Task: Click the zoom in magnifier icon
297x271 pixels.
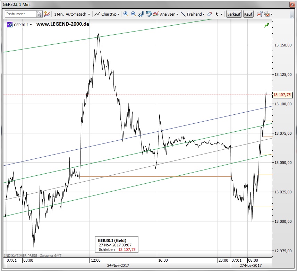Action: (x=126, y=14)
